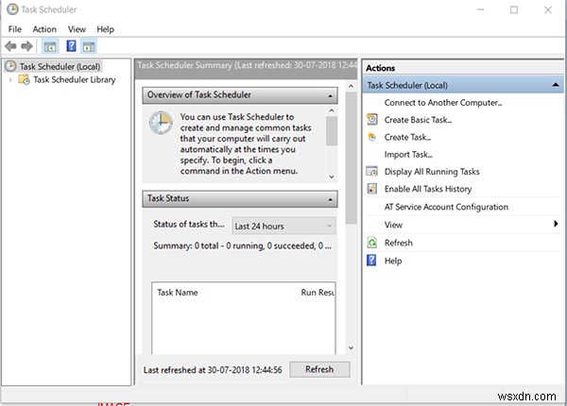567x406 pixels.
Task: Collapse the Overview of Task Scheduler section
Action: point(330,95)
